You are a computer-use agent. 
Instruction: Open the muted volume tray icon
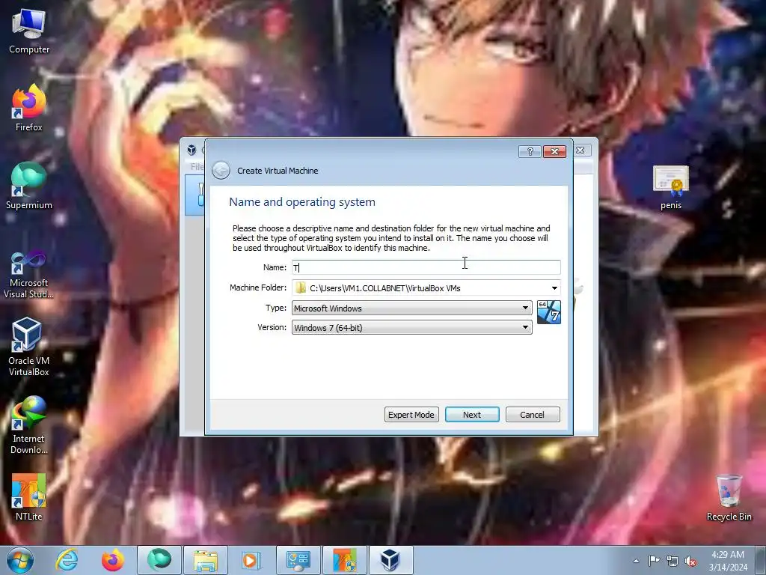pyautogui.click(x=690, y=561)
